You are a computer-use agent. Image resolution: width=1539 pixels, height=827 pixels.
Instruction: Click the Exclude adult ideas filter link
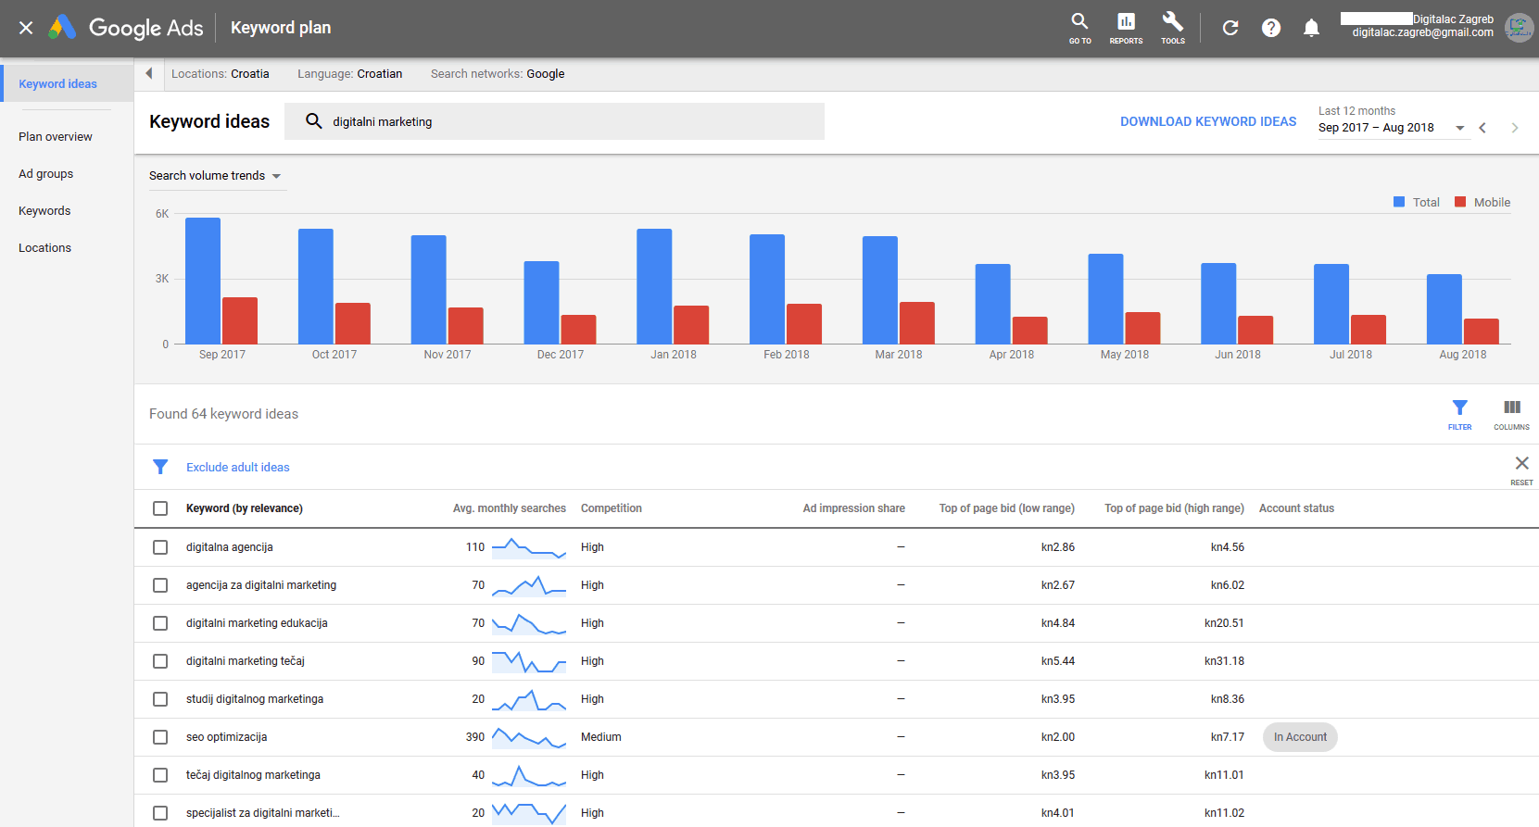[238, 468]
